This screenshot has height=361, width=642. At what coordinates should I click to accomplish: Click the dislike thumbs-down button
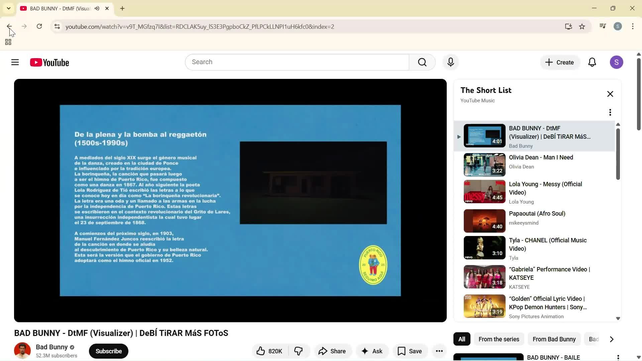299,351
